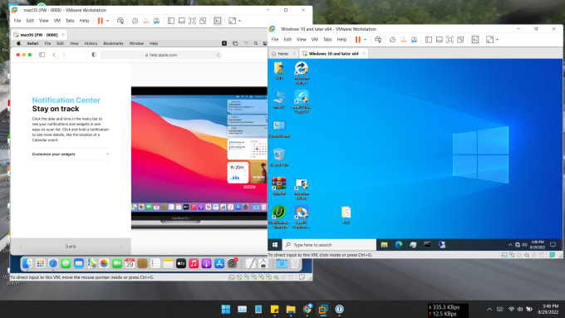Open the Tabs menu in macOS VMware window

(70, 21)
